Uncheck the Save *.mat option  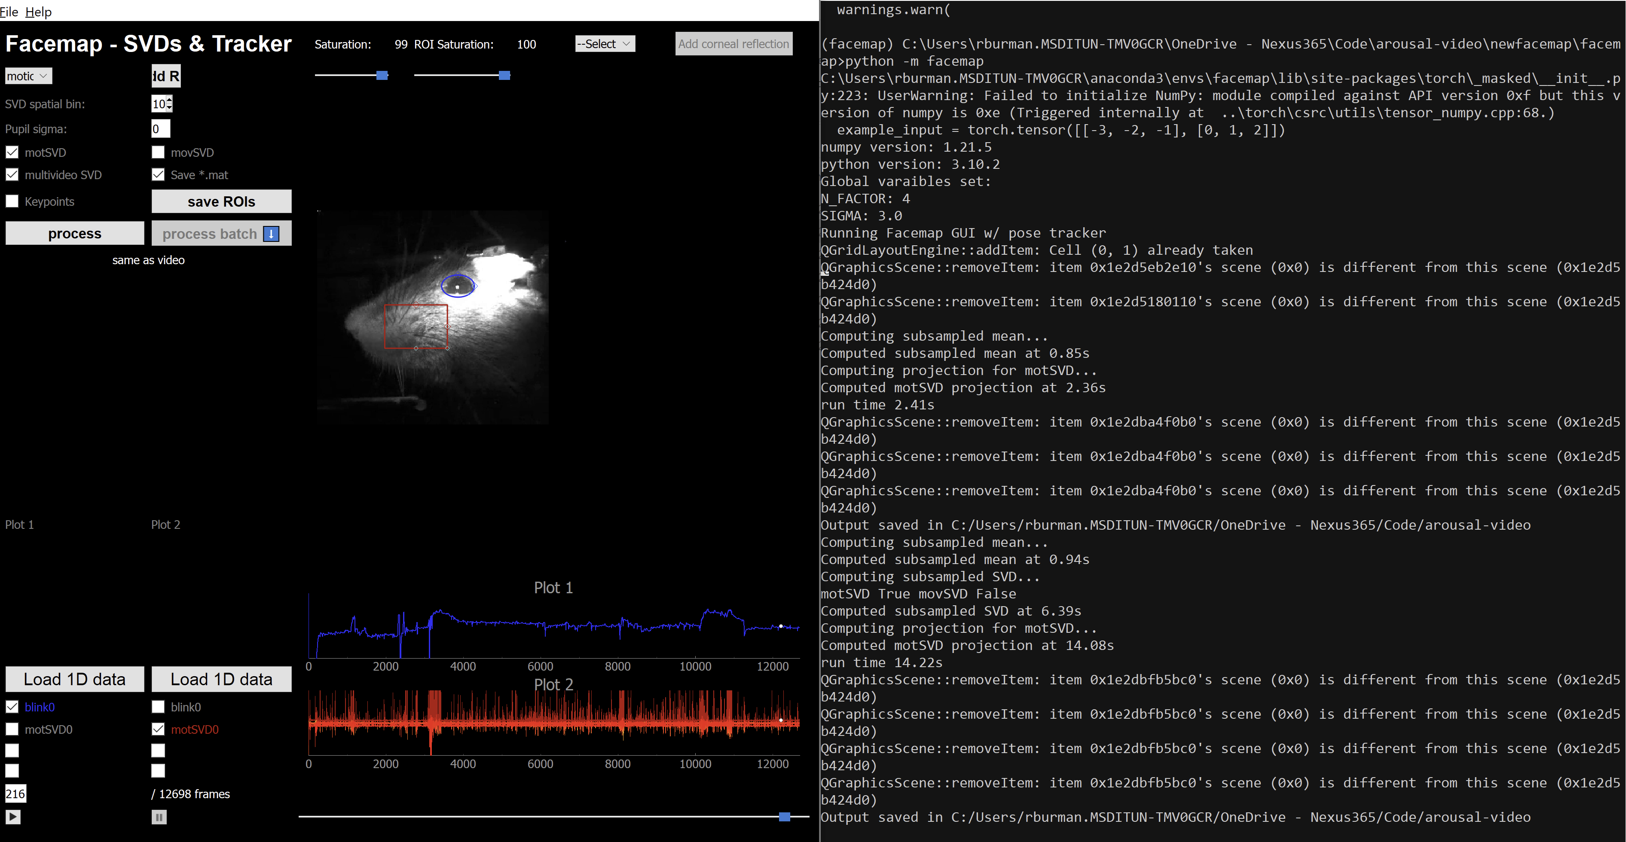158,174
